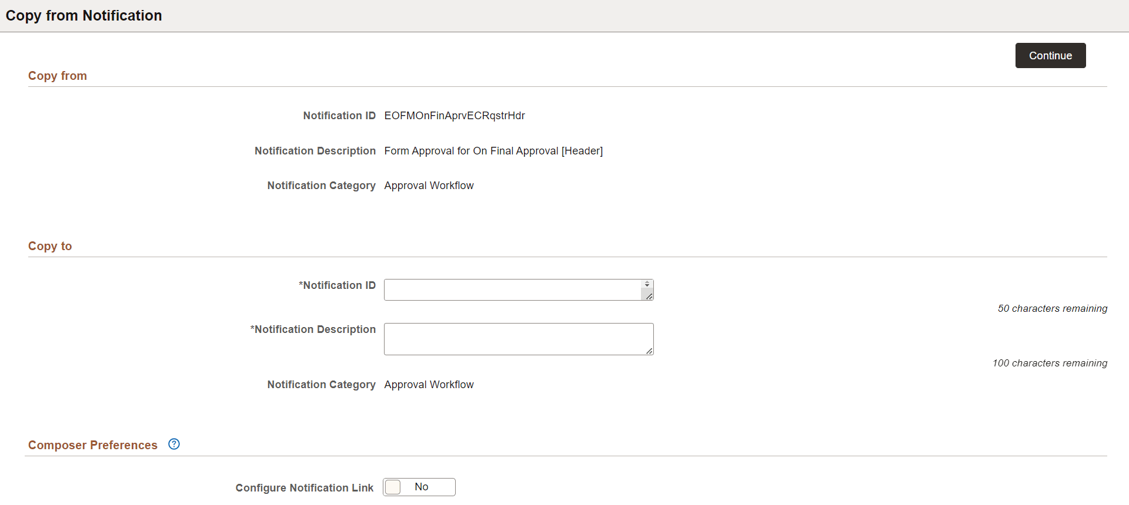Click the required Notification Description label
The image size is (1129, 505).
tap(313, 329)
